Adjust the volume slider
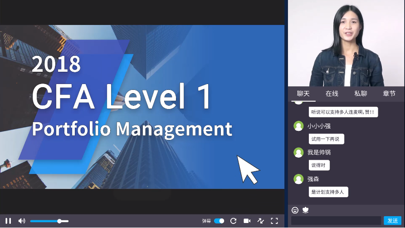 (x=49, y=221)
